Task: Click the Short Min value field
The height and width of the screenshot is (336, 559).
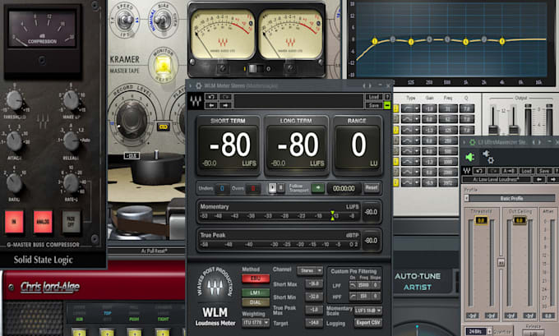Action: (x=314, y=297)
